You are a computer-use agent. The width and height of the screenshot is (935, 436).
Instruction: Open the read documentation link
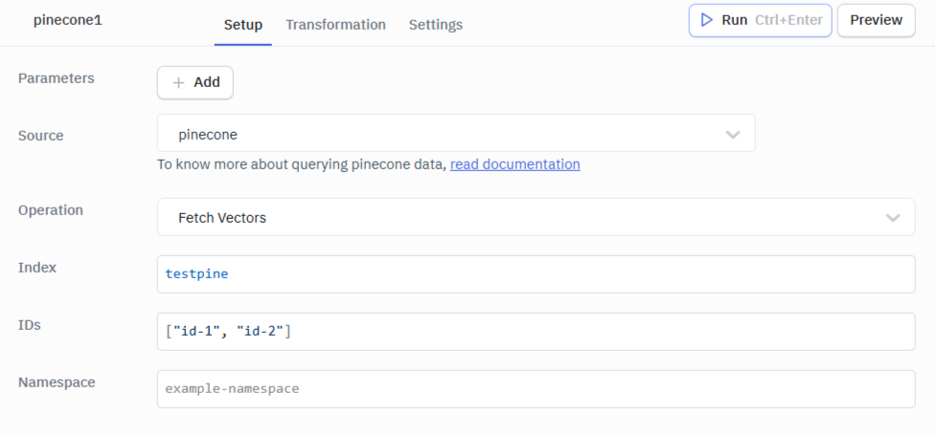tap(515, 164)
